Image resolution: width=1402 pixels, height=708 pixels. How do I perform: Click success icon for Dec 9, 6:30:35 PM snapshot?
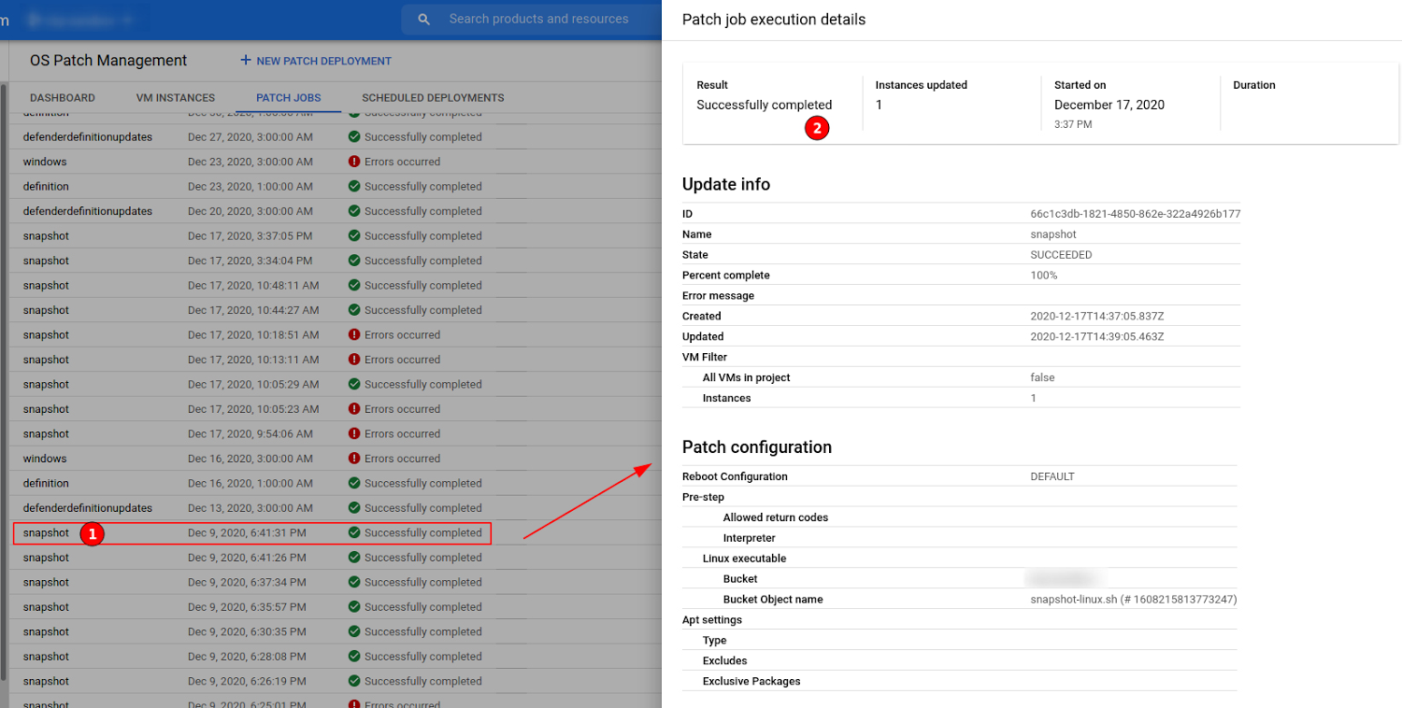tap(354, 631)
